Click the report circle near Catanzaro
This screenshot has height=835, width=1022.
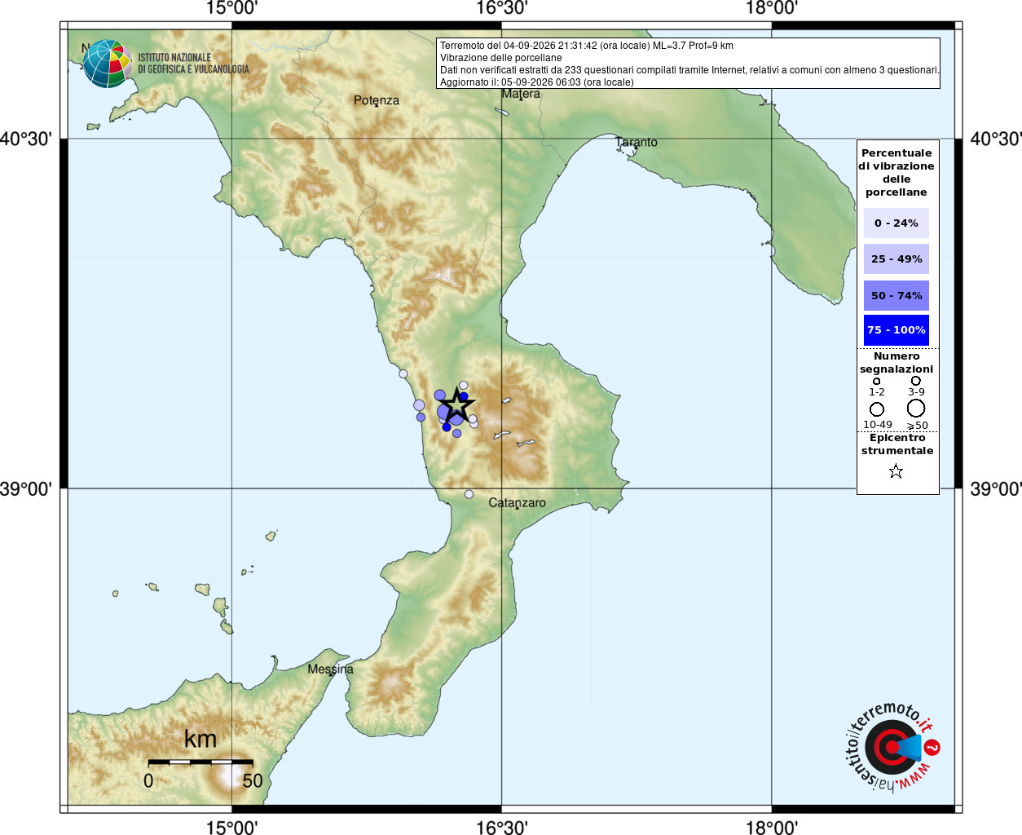click(469, 494)
